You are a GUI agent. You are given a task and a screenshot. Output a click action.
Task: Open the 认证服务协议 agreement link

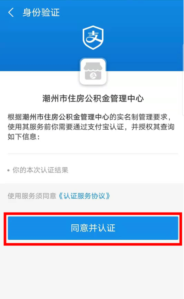[x=84, y=196]
